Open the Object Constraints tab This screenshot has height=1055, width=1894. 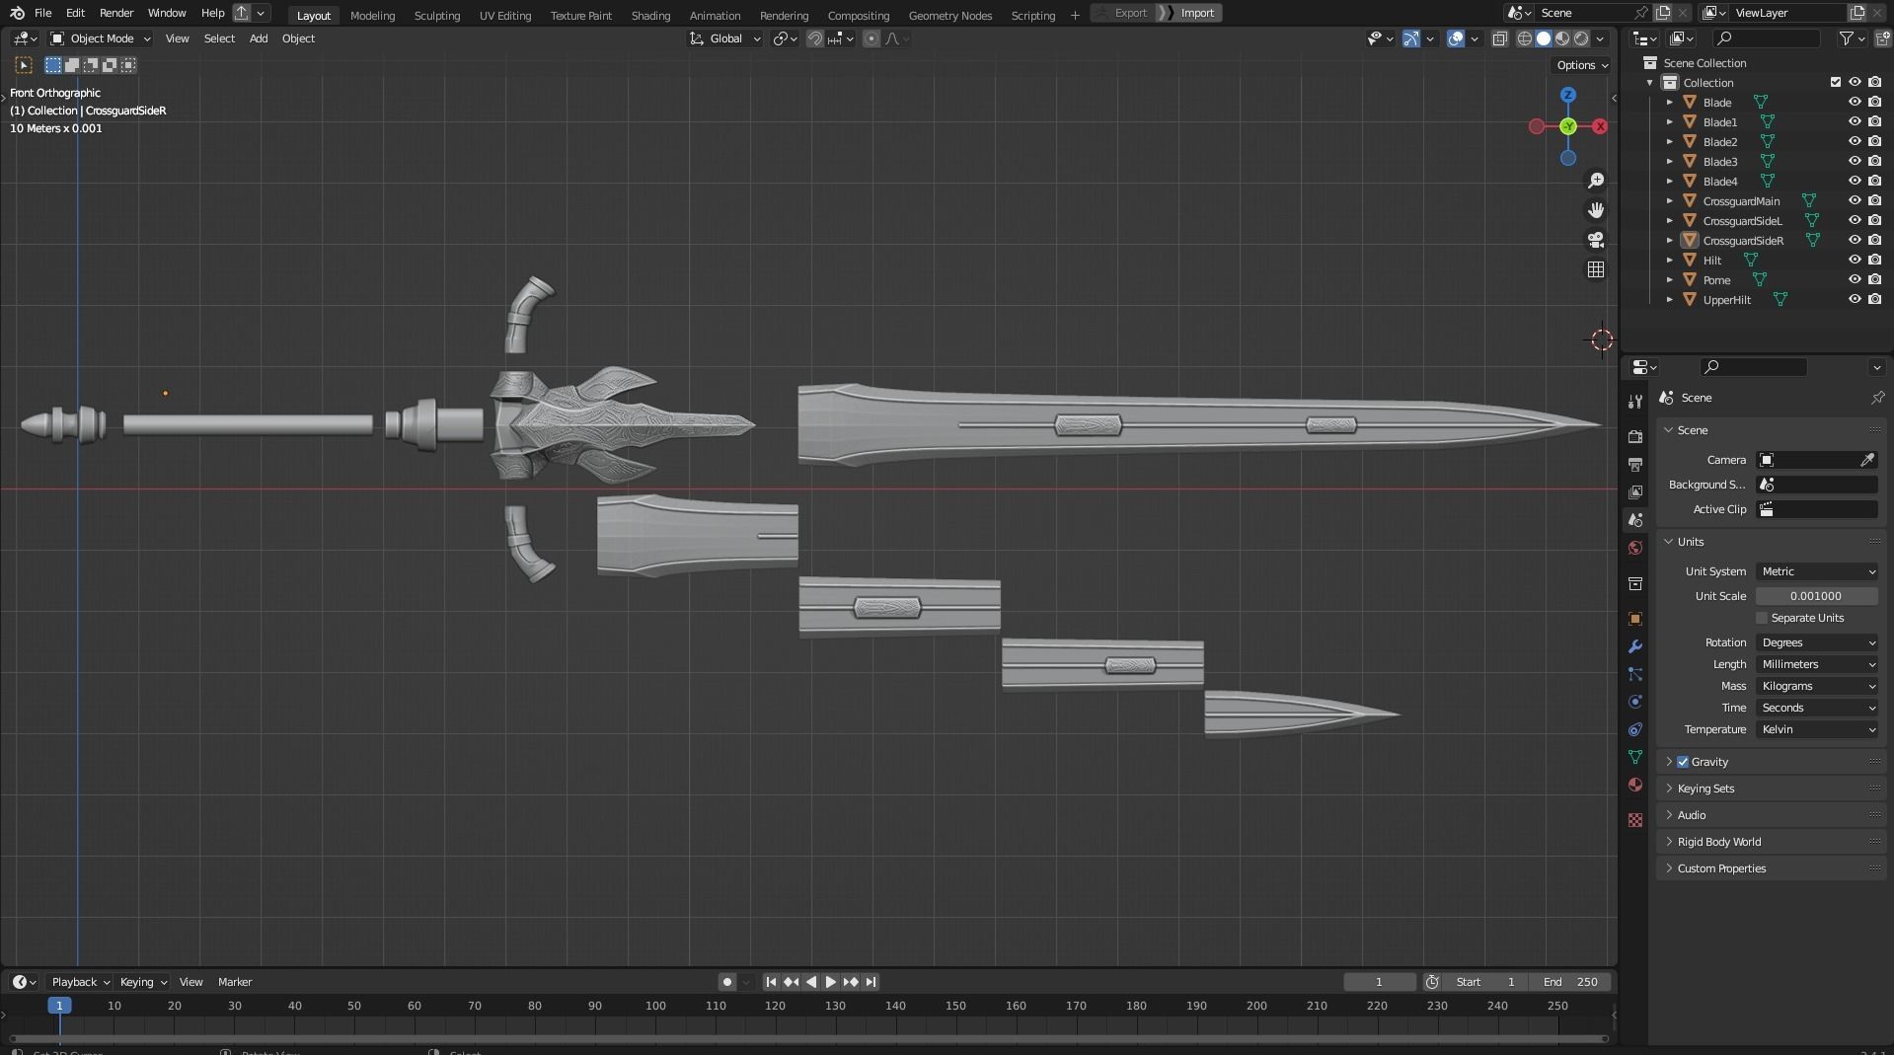tap(1635, 729)
